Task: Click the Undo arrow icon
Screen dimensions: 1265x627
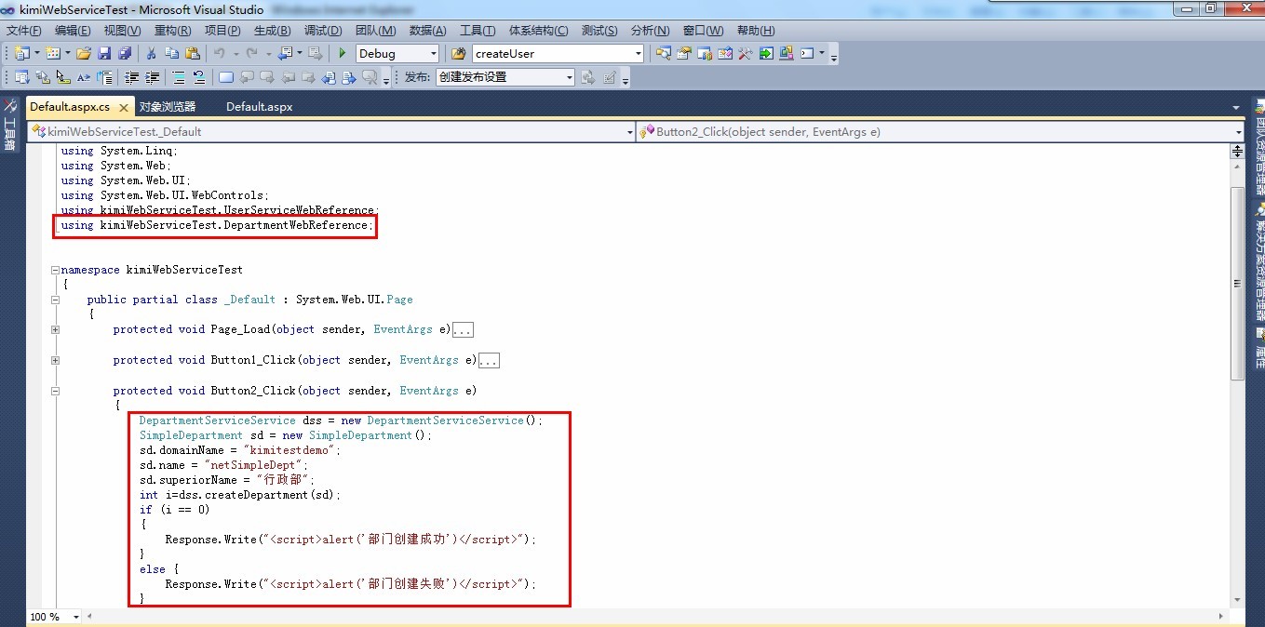Action: (x=220, y=53)
